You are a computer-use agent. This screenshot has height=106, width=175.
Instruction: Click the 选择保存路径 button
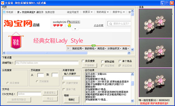coord(19,100)
